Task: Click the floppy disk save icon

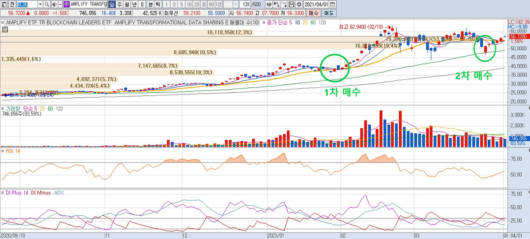Action: [291, 4]
